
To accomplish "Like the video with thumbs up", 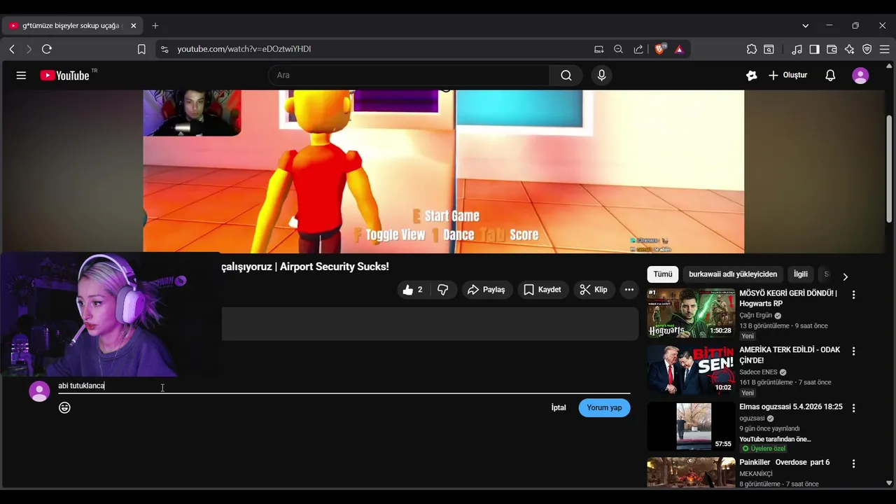I will tap(413, 290).
